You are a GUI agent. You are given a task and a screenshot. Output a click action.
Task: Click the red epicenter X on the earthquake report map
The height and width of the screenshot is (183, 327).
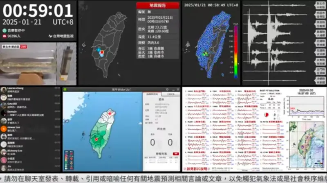coord(102,52)
